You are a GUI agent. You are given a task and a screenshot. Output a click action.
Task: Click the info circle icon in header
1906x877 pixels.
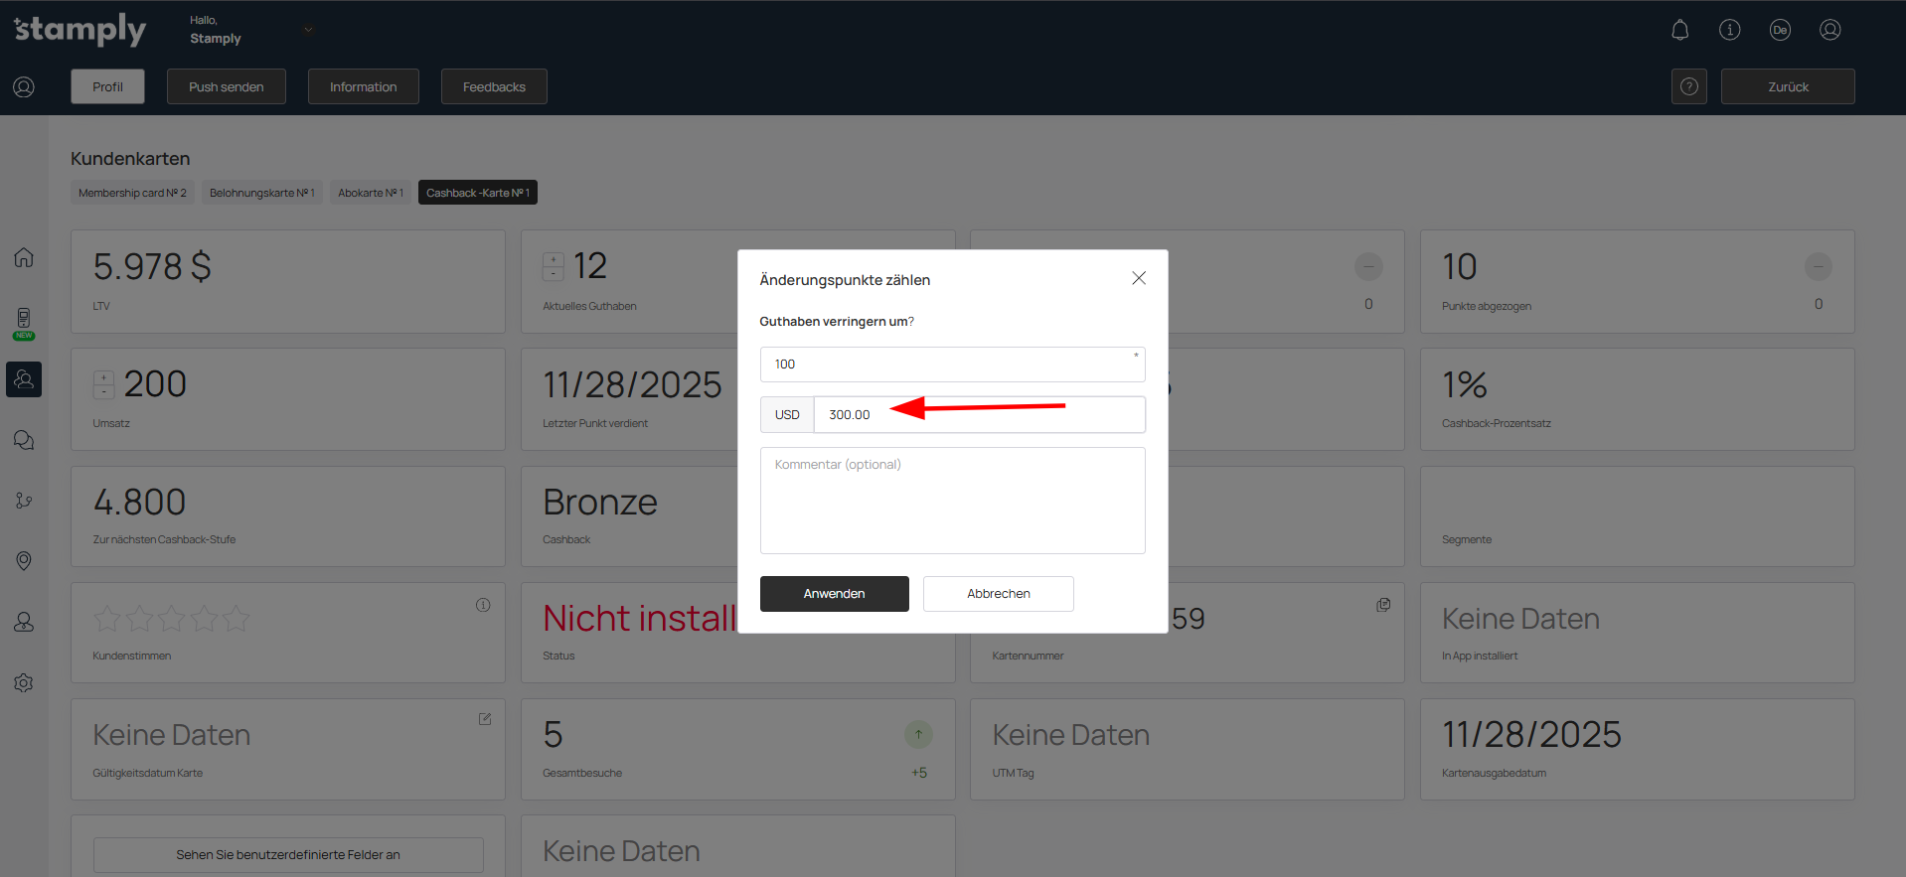[1729, 30]
